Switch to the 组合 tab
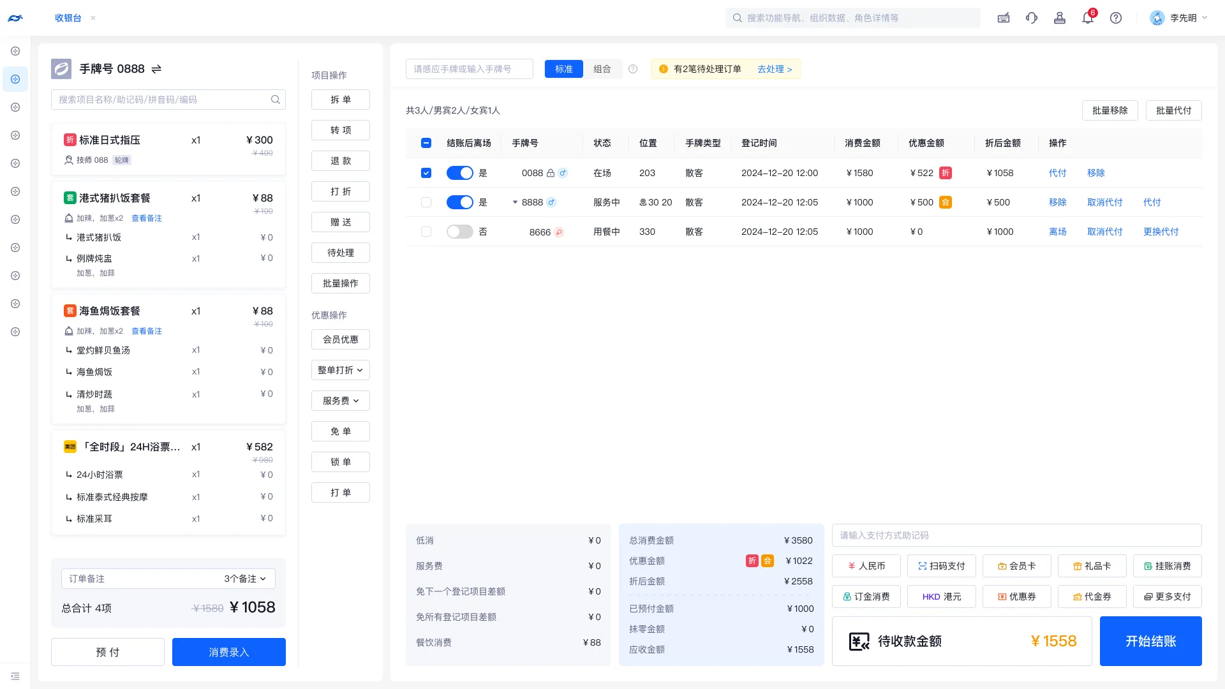Screen dimensions: 1225x689 click(x=602, y=69)
